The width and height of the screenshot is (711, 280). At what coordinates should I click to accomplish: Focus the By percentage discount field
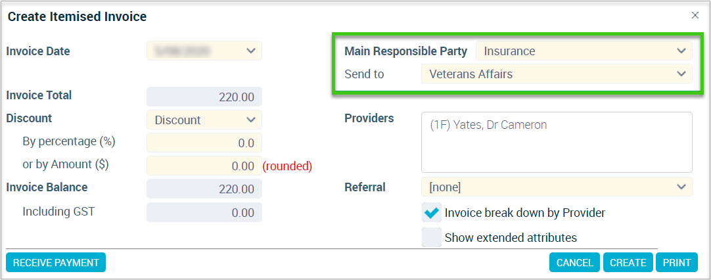coord(204,143)
